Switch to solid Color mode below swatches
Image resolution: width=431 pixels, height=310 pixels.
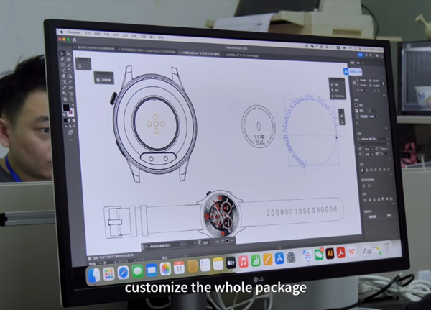(x=65, y=120)
